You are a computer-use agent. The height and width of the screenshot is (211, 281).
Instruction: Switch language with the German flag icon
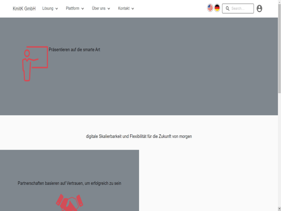(217, 8)
